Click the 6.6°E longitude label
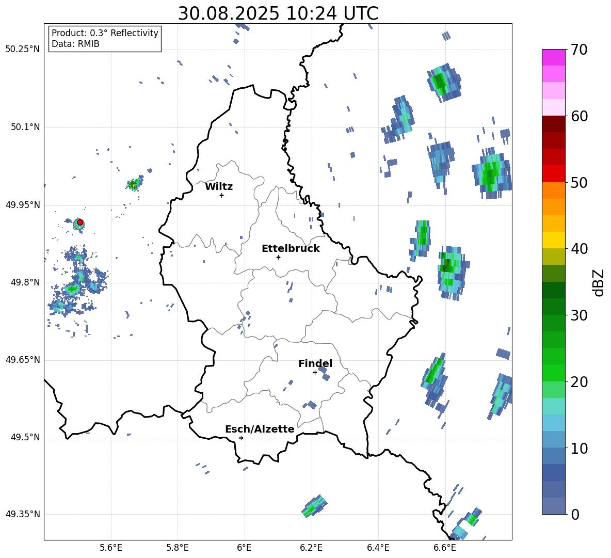The width and height of the screenshot is (611, 558). pos(445,548)
